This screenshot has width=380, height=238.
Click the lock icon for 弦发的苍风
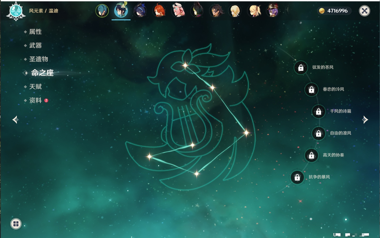[x=301, y=68]
